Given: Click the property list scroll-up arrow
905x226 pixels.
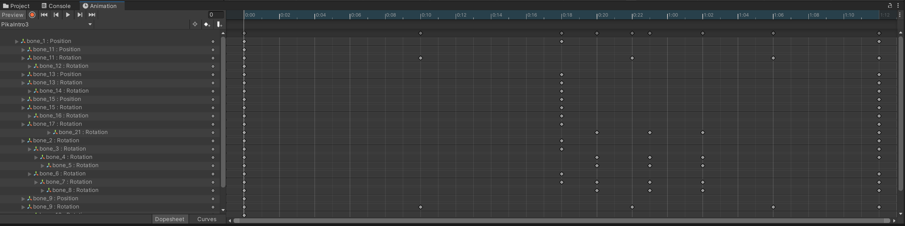Looking at the screenshot, I should [x=223, y=33].
